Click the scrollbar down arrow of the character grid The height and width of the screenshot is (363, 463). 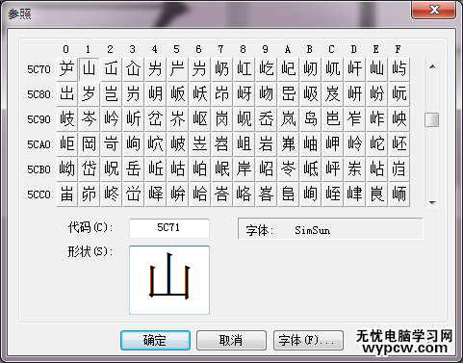pyautogui.click(x=432, y=202)
